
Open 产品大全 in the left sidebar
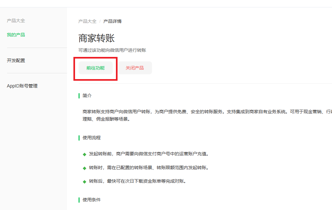coord(16,21)
